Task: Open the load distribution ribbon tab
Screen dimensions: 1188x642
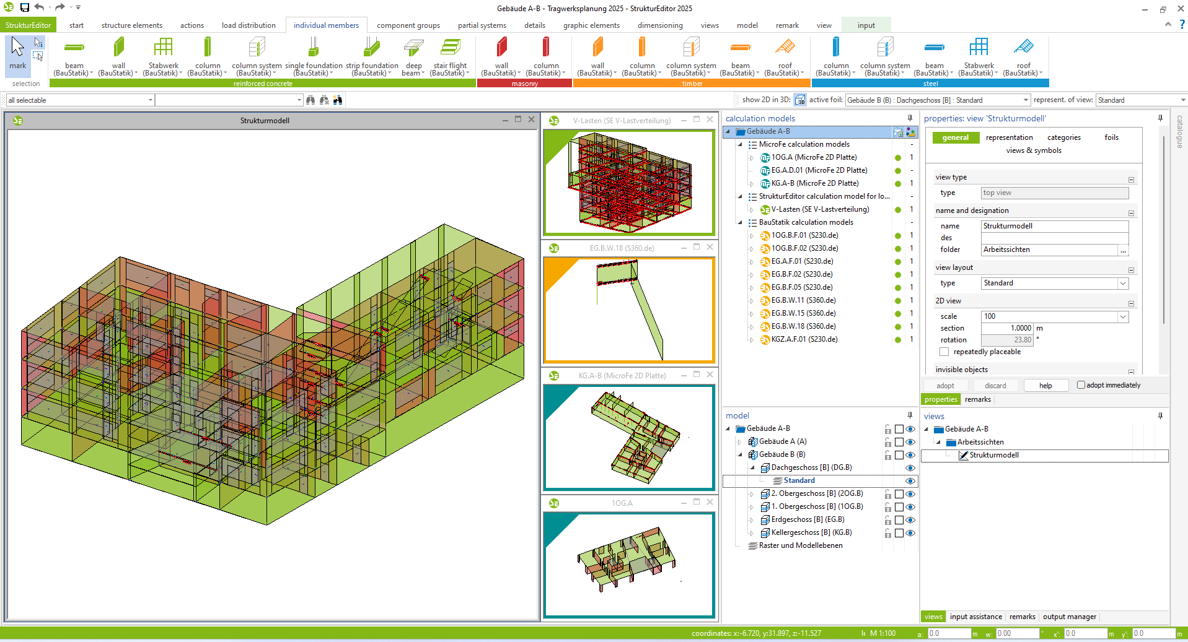Action: [249, 25]
